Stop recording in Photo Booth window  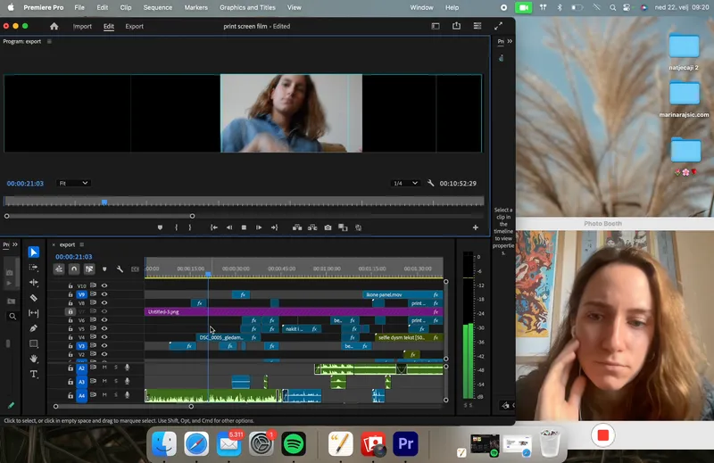[603, 435]
